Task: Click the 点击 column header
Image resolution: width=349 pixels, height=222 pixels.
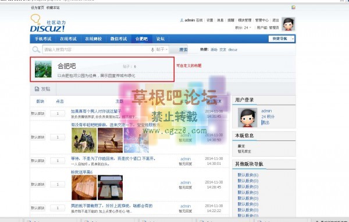Action: pyautogui.click(x=60, y=101)
